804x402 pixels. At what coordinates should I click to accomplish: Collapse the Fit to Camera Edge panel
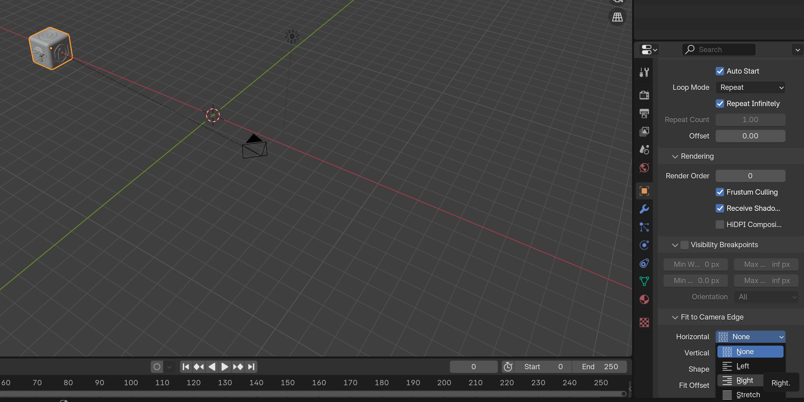click(x=675, y=317)
